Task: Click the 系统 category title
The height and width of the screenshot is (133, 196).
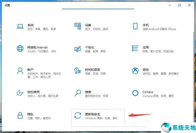Action: 30,25
